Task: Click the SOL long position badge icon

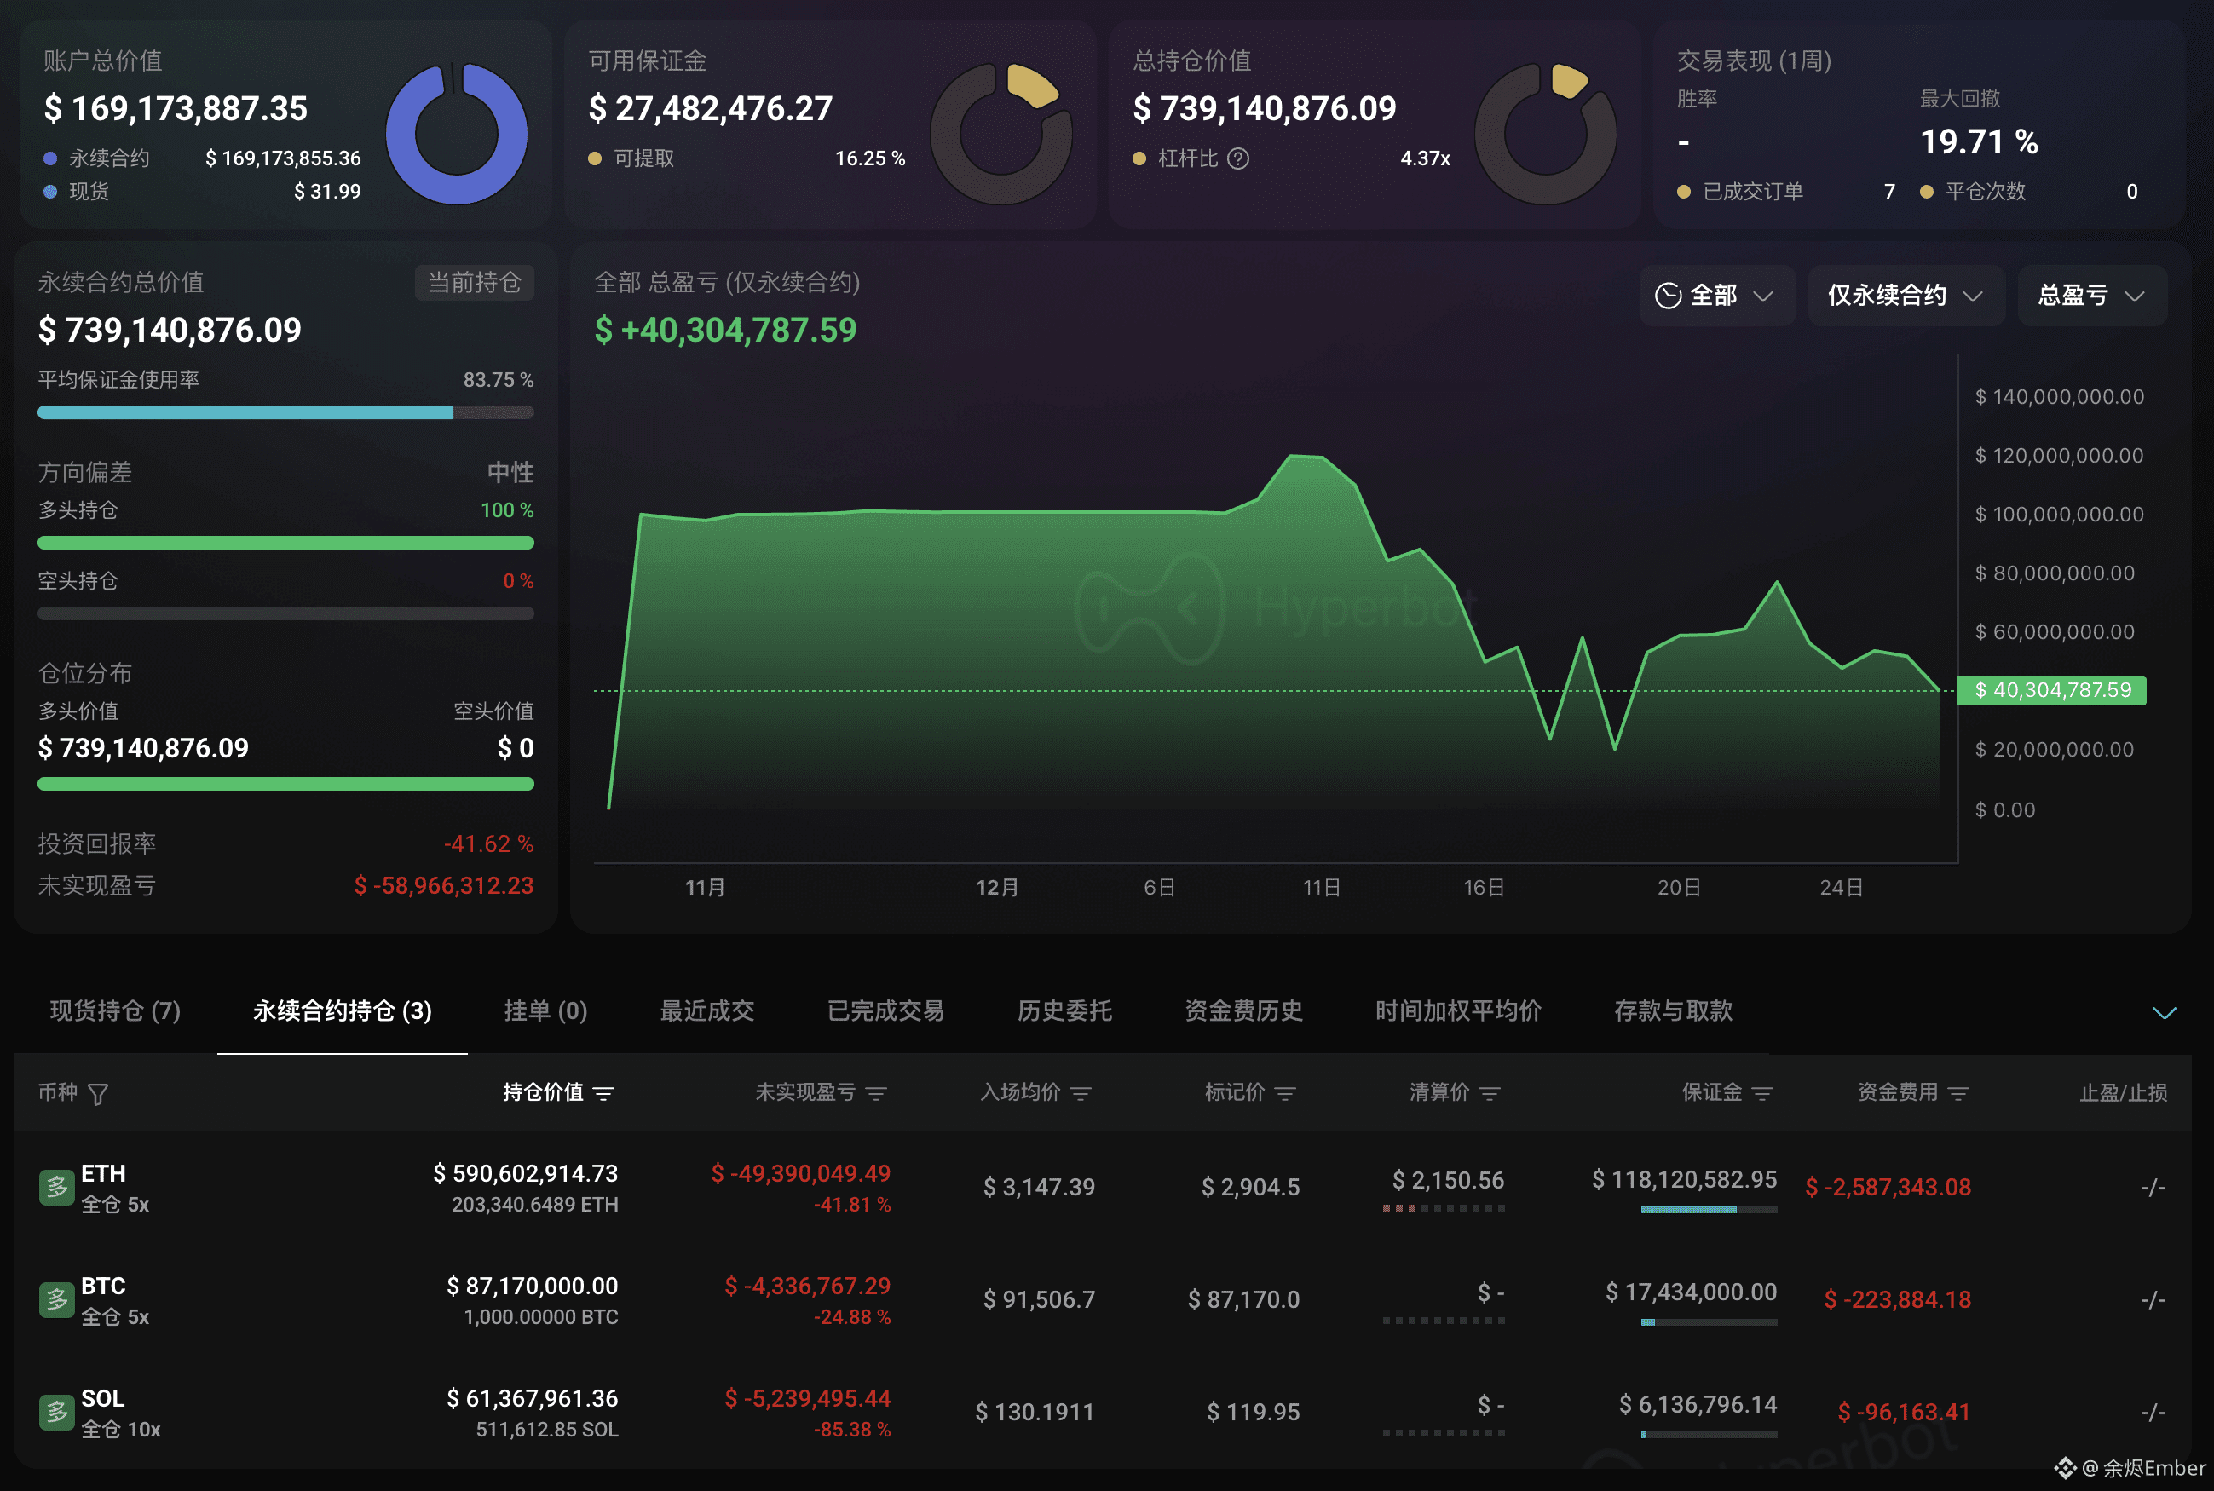Action: click(56, 1411)
